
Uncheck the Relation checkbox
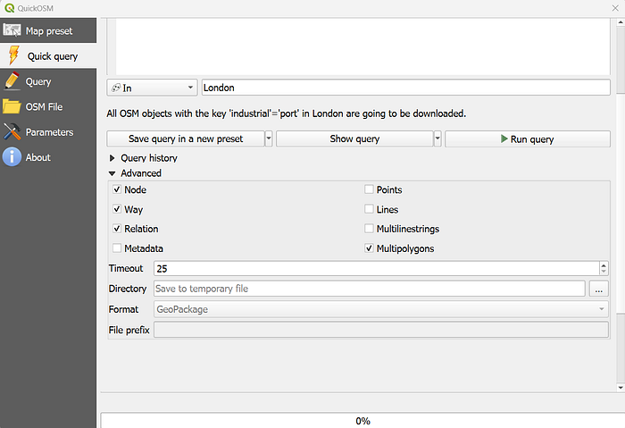pyautogui.click(x=117, y=229)
